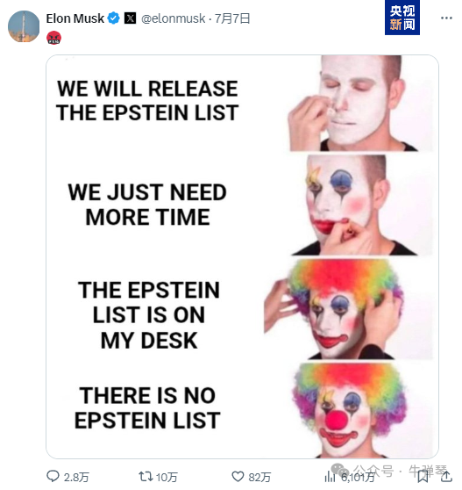The width and height of the screenshot is (462, 490).
Task: Click the angry face emoji in tweet
Action: tap(53, 38)
